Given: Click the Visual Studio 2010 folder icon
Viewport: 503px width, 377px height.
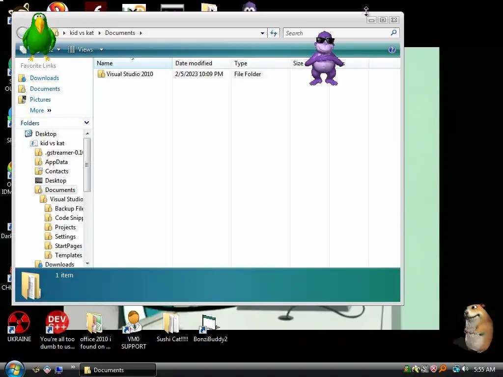Looking at the screenshot, I should click(x=101, y=74).
